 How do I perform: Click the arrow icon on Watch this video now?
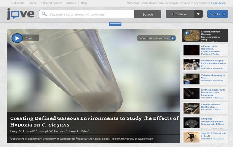[x=173, y=38]
